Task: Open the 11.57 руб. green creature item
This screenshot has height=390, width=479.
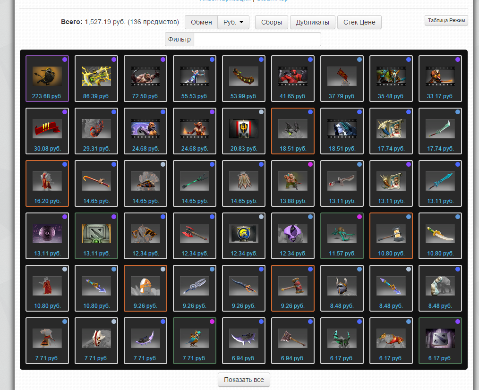Action: point(342,236)
